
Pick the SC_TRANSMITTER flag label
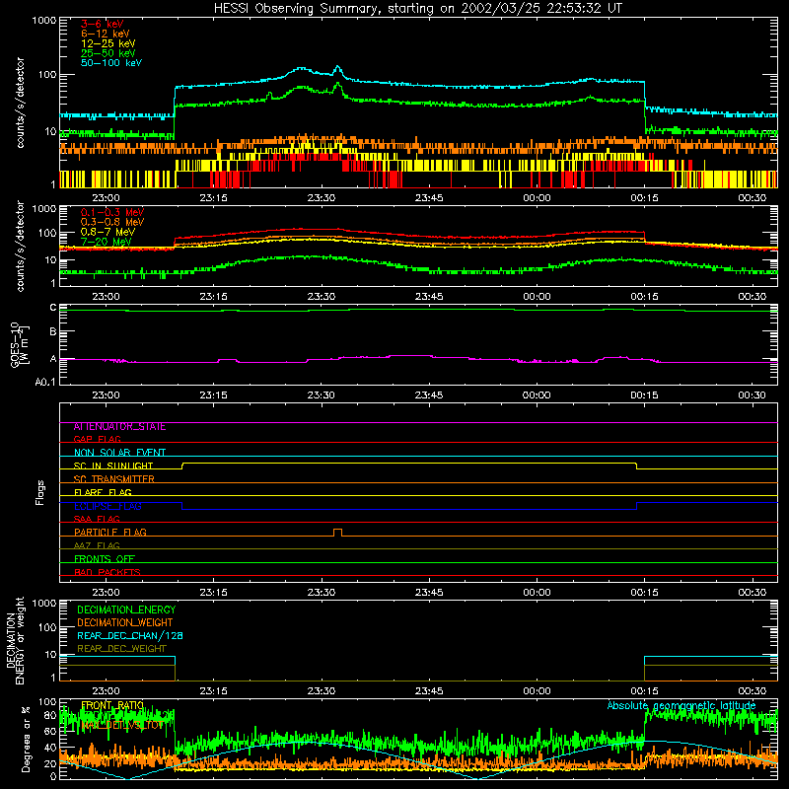[x=113, y=478]
